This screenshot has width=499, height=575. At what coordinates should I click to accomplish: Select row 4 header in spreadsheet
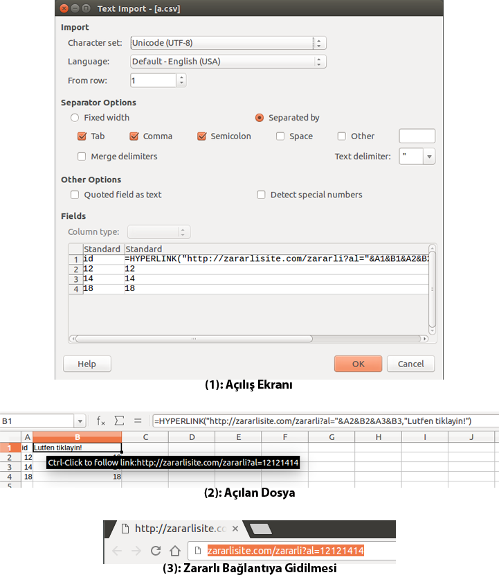10,477
